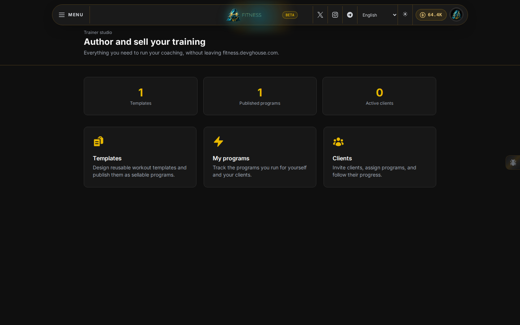
Task: Open the X (Twitter) social link
Action: (x=320, y=15)
